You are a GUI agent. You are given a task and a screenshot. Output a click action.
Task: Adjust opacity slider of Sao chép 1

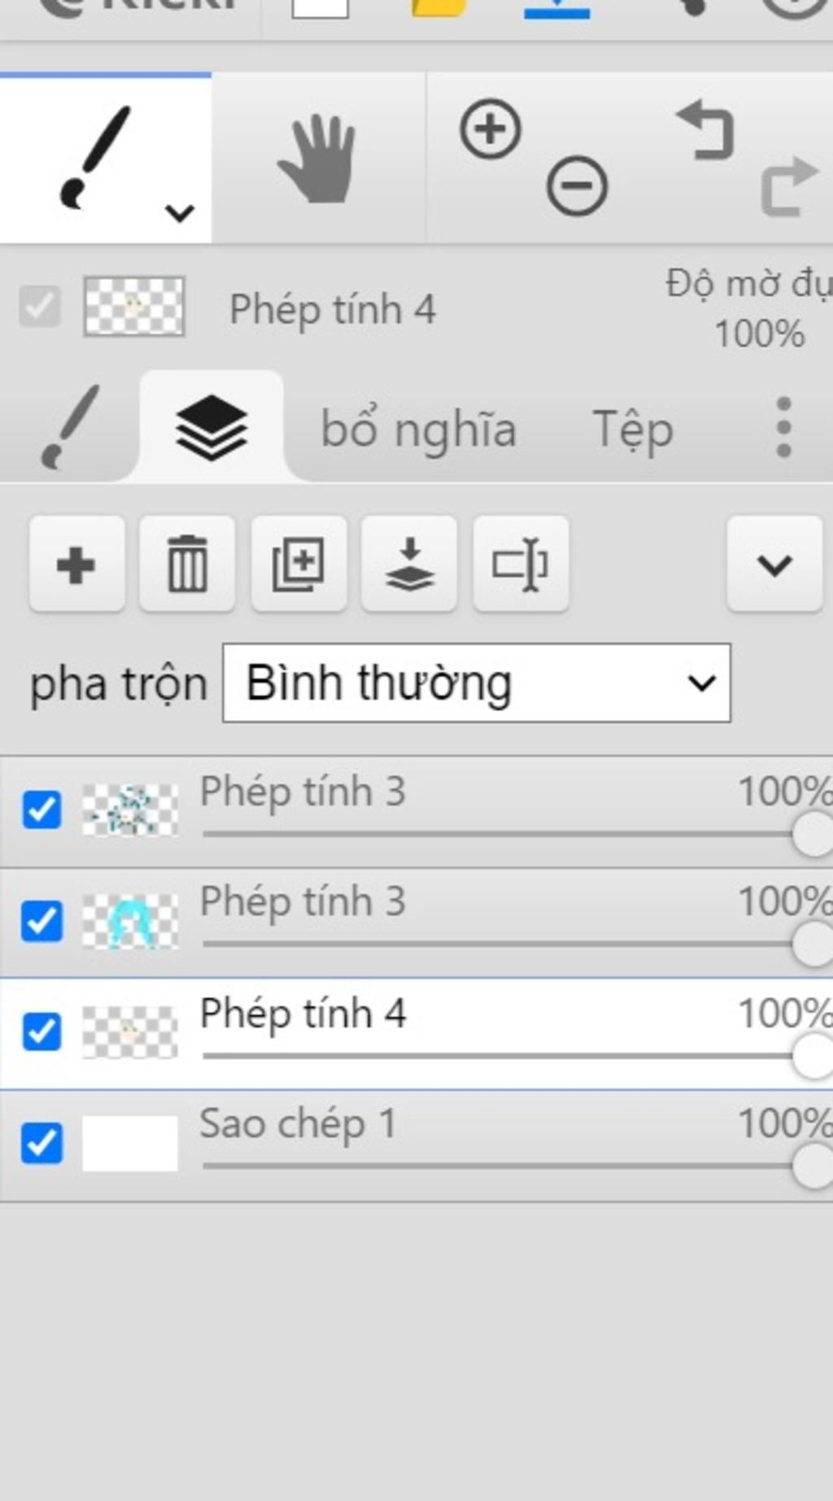coord(811,1166)
